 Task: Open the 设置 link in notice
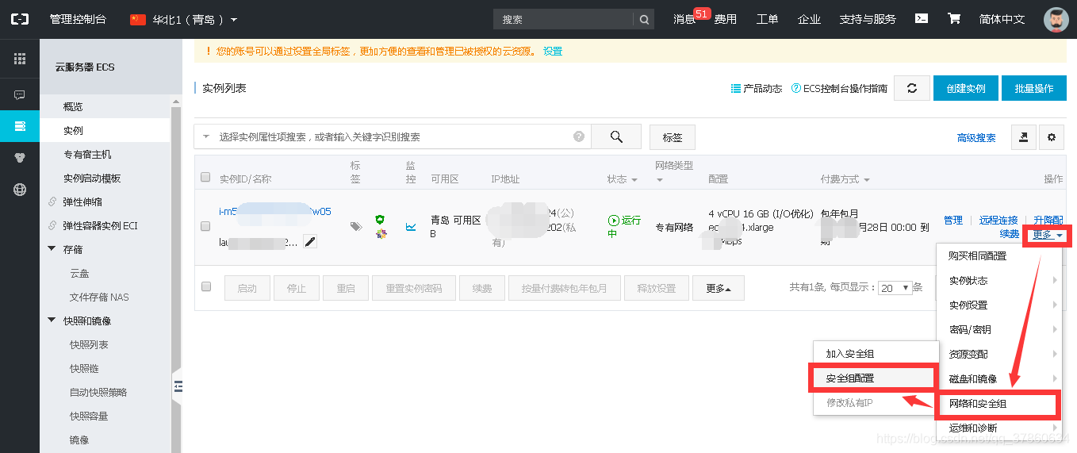tap(553, 51)
